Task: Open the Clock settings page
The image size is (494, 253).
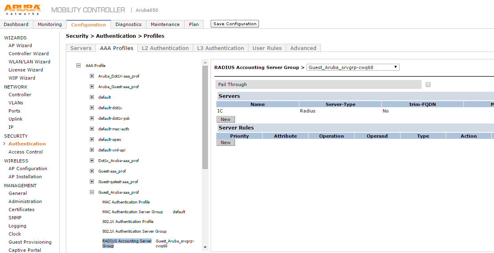Action: click(x=15, y=234)
